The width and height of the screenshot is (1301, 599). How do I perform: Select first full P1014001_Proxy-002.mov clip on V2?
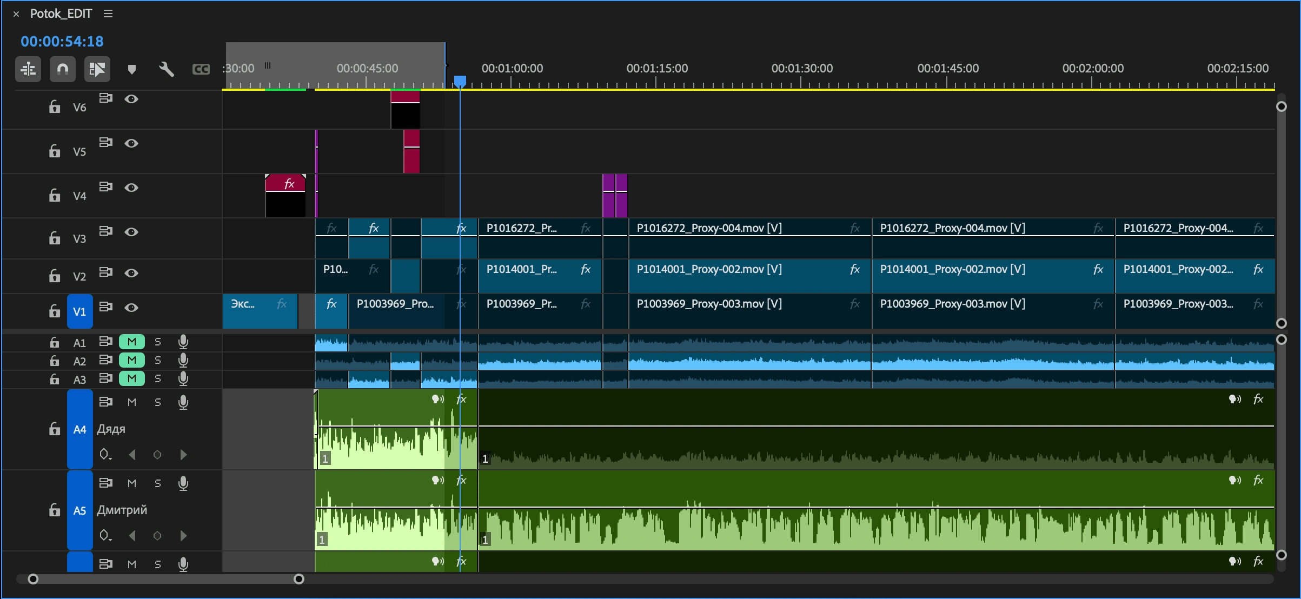[x=750, y=276]
